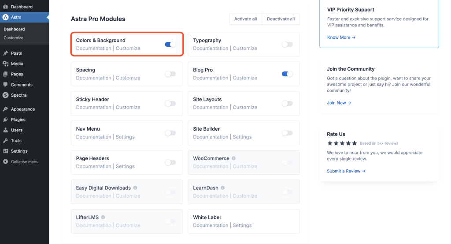This screenshot has height=244, width=451.
Task: Turn on the Site Builder toggle
Action: tap(287, 133)
